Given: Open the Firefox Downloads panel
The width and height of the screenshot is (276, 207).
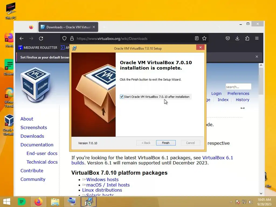Looking at the screenshot, I should (x=237, y=38).
